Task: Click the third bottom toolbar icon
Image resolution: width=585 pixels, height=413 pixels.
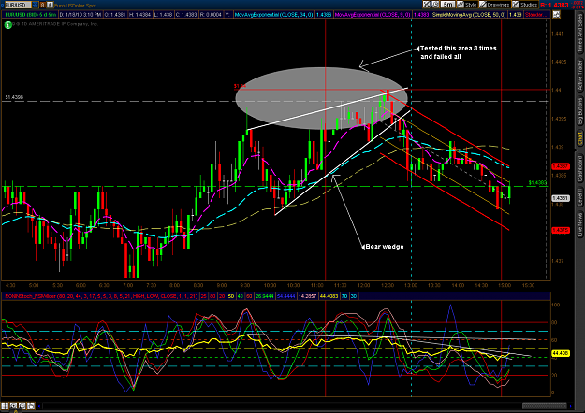Action: click(22, 406)
